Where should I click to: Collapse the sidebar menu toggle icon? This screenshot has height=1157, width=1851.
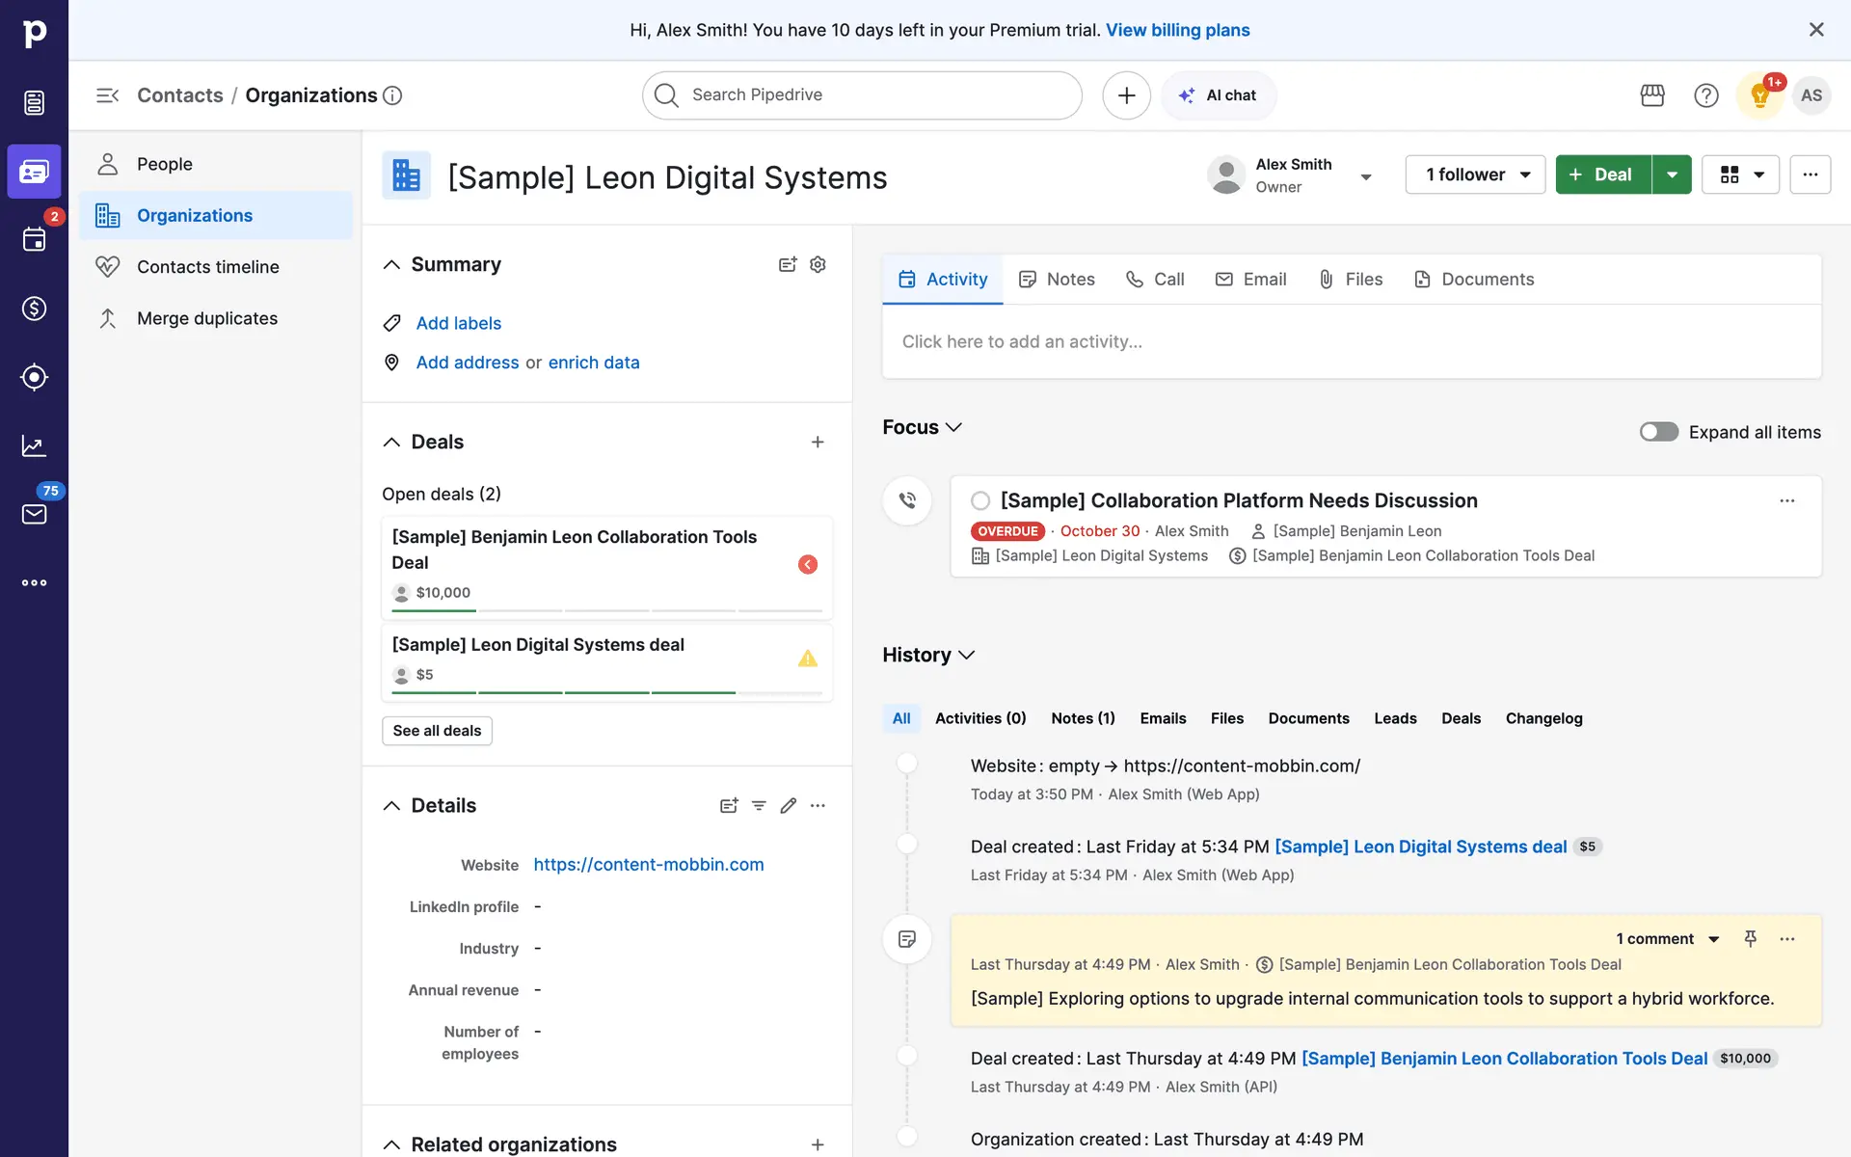tap(107, 95)
